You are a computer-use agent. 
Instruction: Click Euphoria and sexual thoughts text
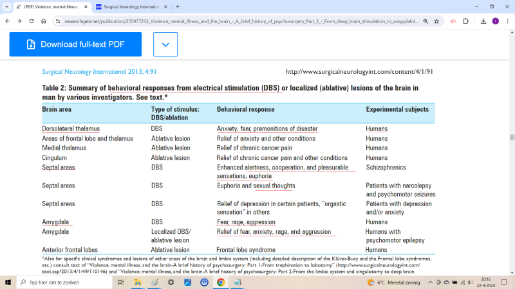(256, 186)
